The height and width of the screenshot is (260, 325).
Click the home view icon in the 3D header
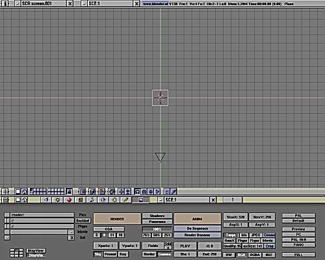pyautogui.click(x=24, y=192)
